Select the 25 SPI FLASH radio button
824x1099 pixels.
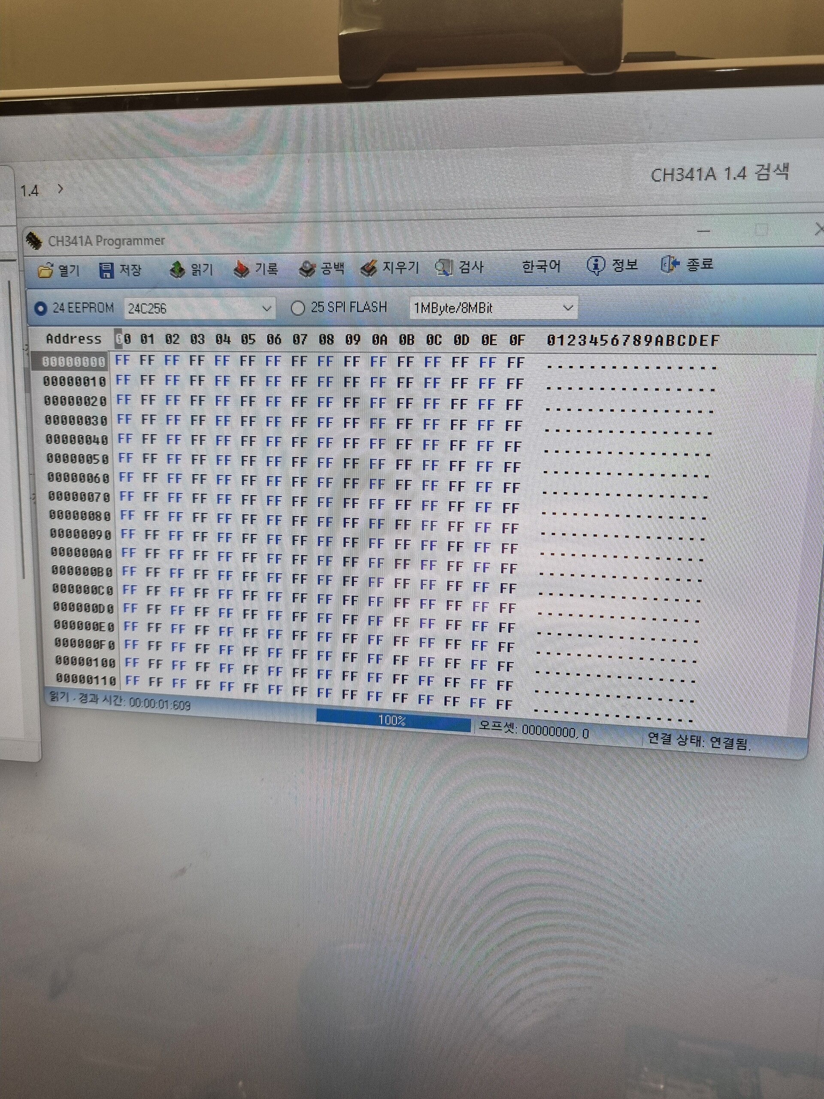click(x=297, y=308)
